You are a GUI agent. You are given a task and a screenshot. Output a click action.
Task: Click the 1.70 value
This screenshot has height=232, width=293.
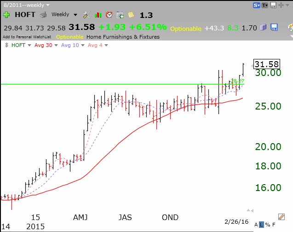[x=249, y=28]
